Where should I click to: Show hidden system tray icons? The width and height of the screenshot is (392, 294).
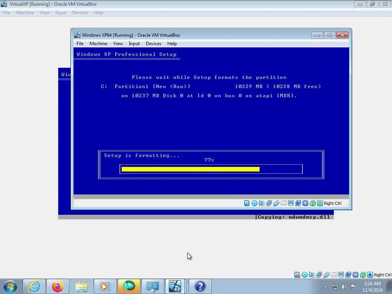(325, 287)
